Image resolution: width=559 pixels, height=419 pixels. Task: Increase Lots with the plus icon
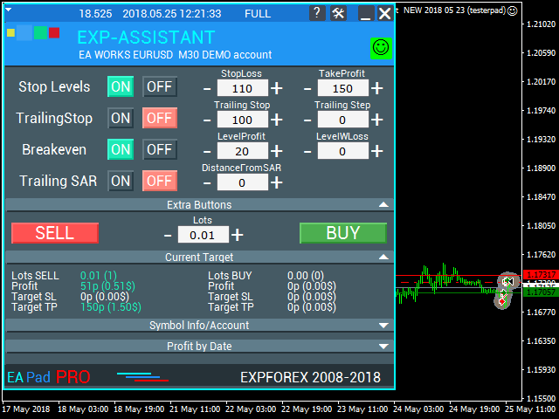pyautogui.click(x=238, y=235)
